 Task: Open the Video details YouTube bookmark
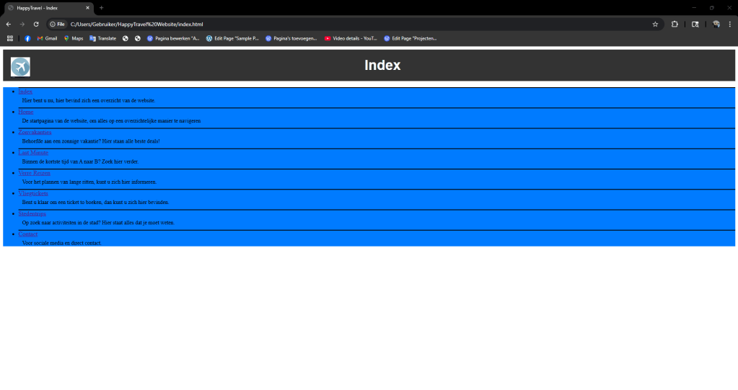coord(351,38)
